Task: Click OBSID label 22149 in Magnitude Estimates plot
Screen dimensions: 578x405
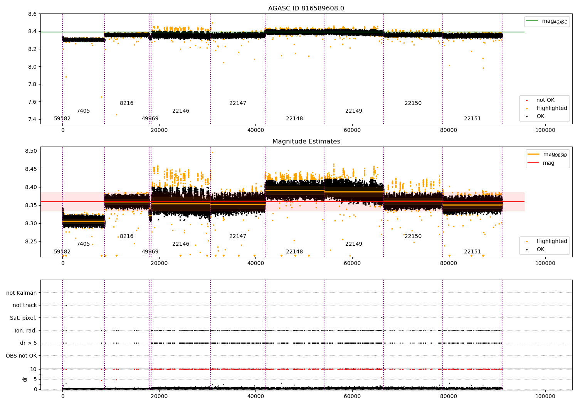Action: pyautogui.click(x=354, y=244)
